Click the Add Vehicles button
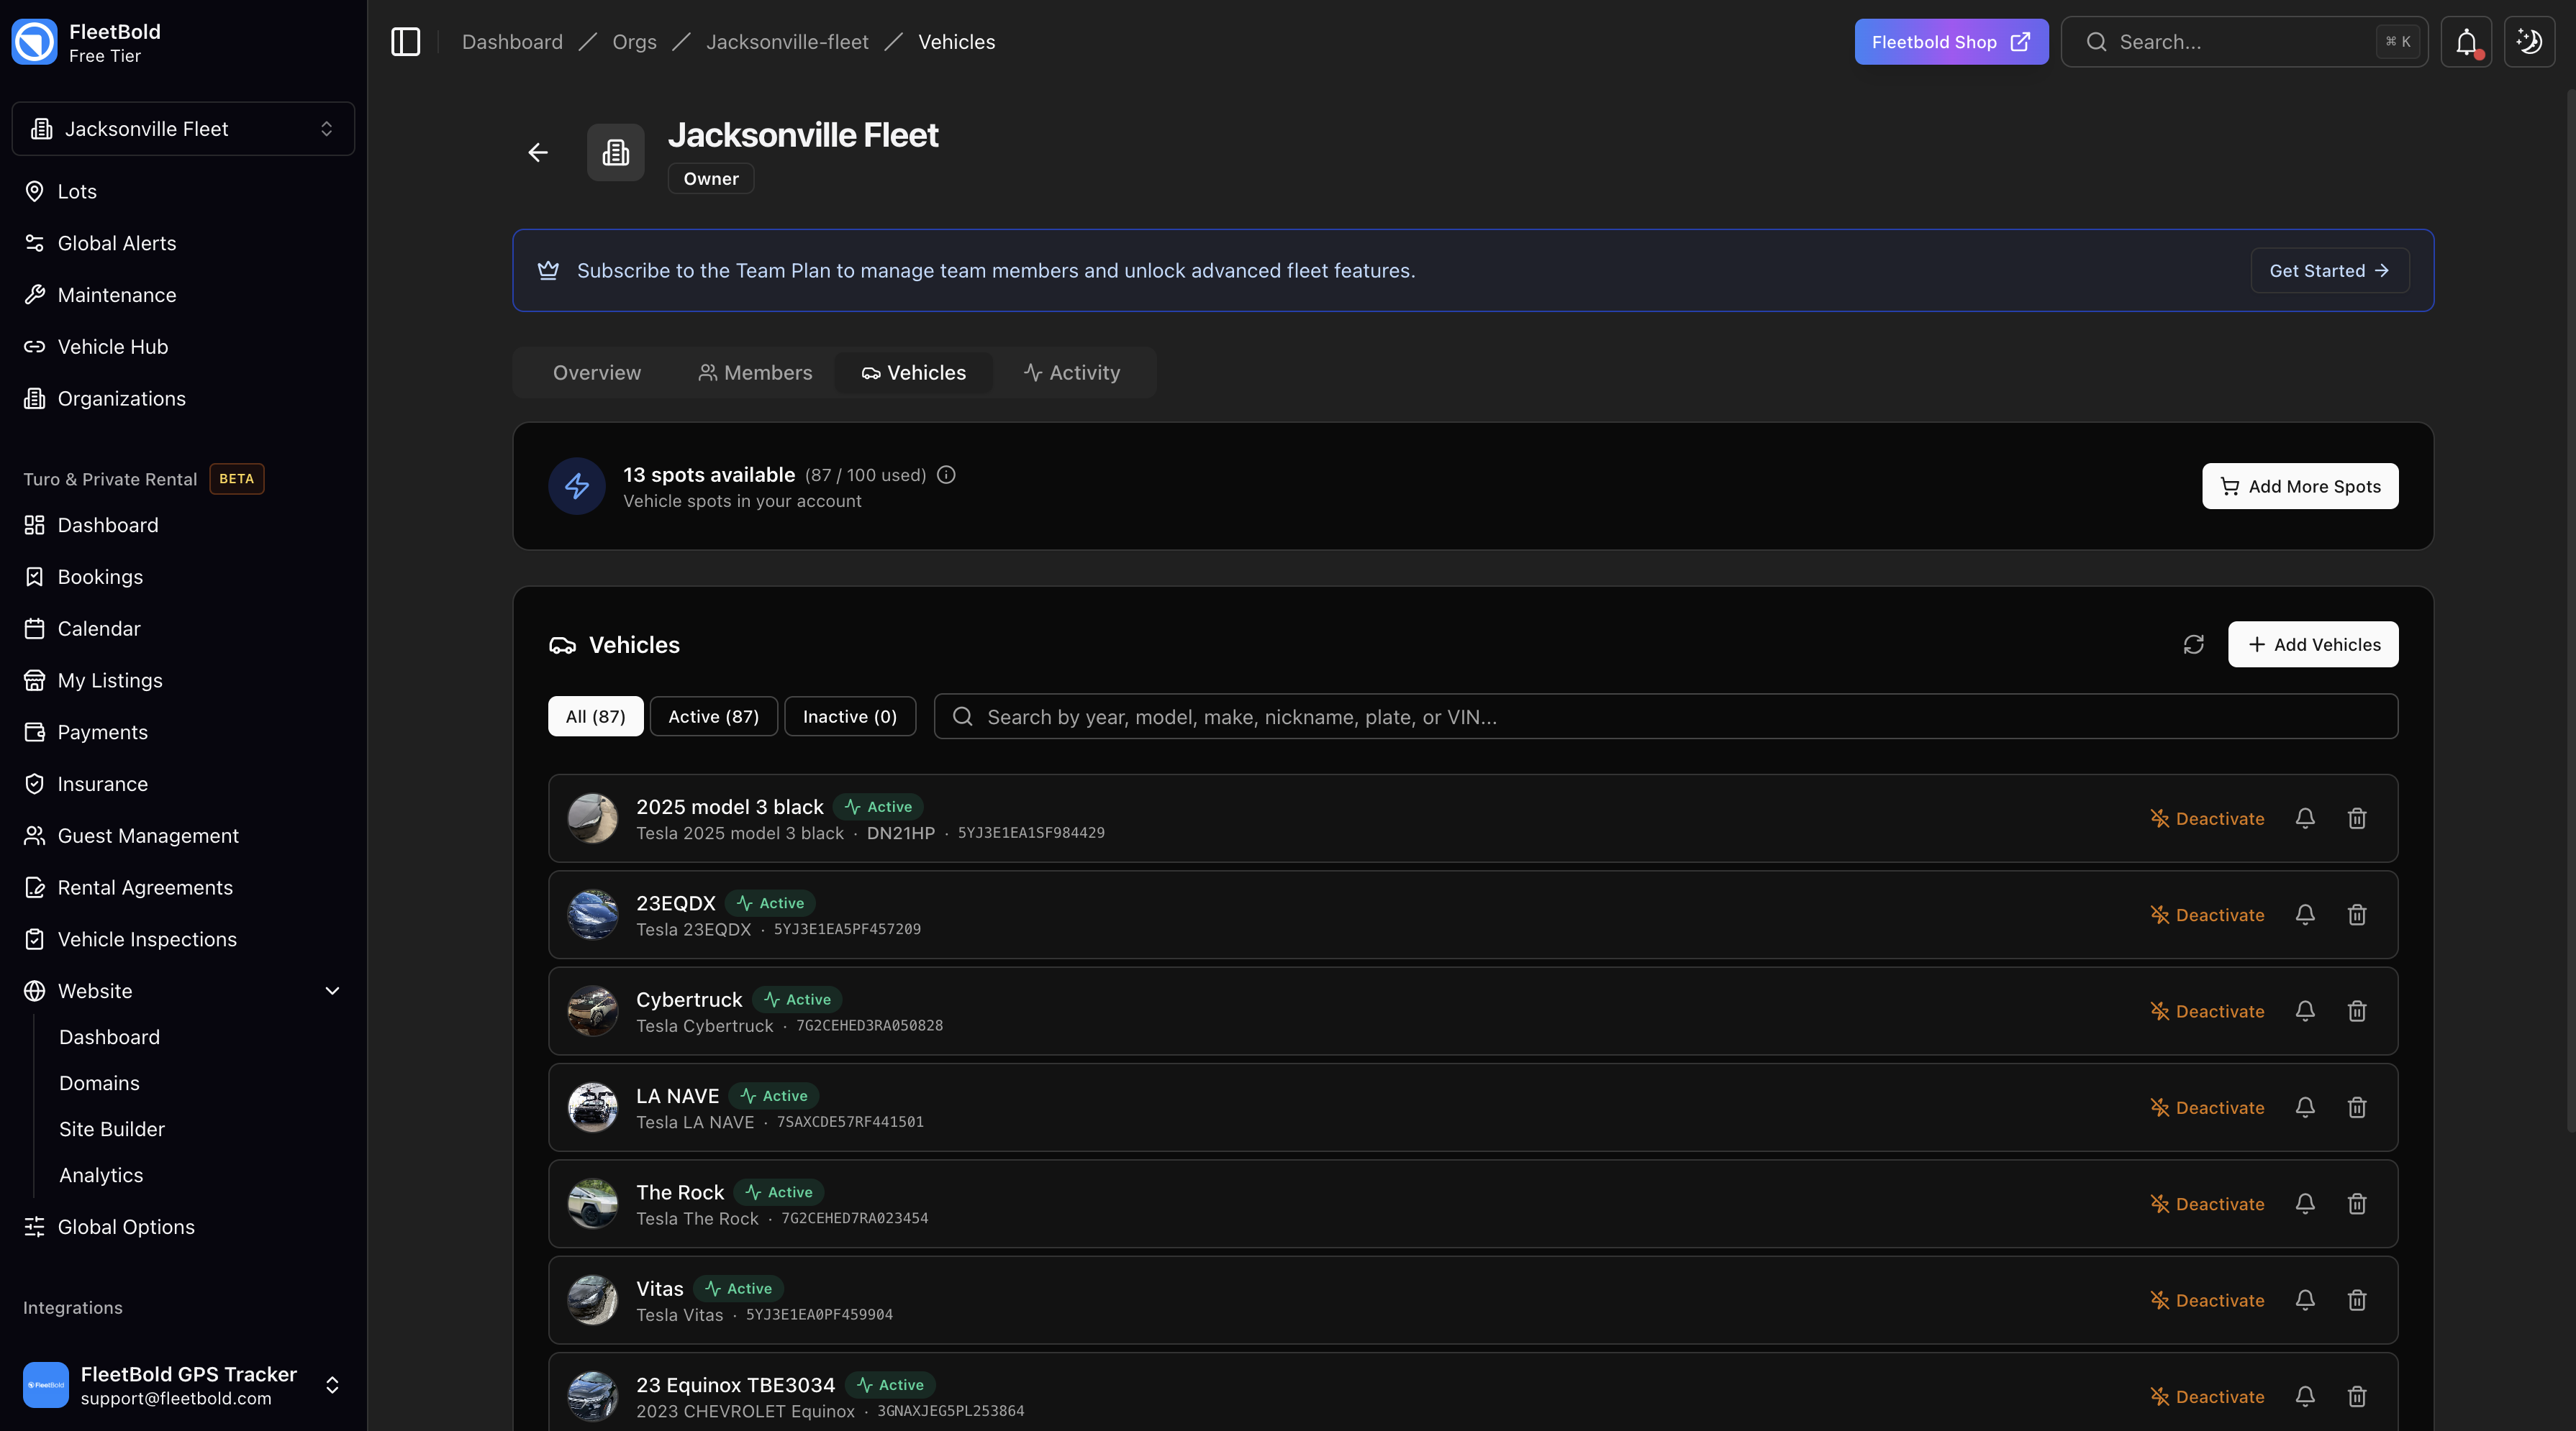The width and height of the screenshot is (2576, 1431). (2313, 644)
